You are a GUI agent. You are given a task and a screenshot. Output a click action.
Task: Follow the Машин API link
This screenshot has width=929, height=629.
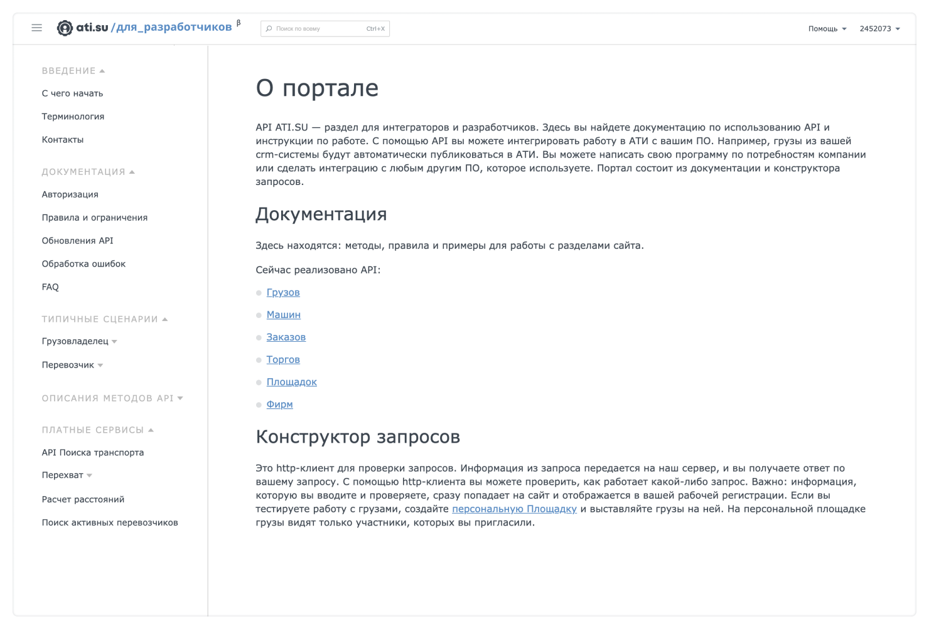284,315
